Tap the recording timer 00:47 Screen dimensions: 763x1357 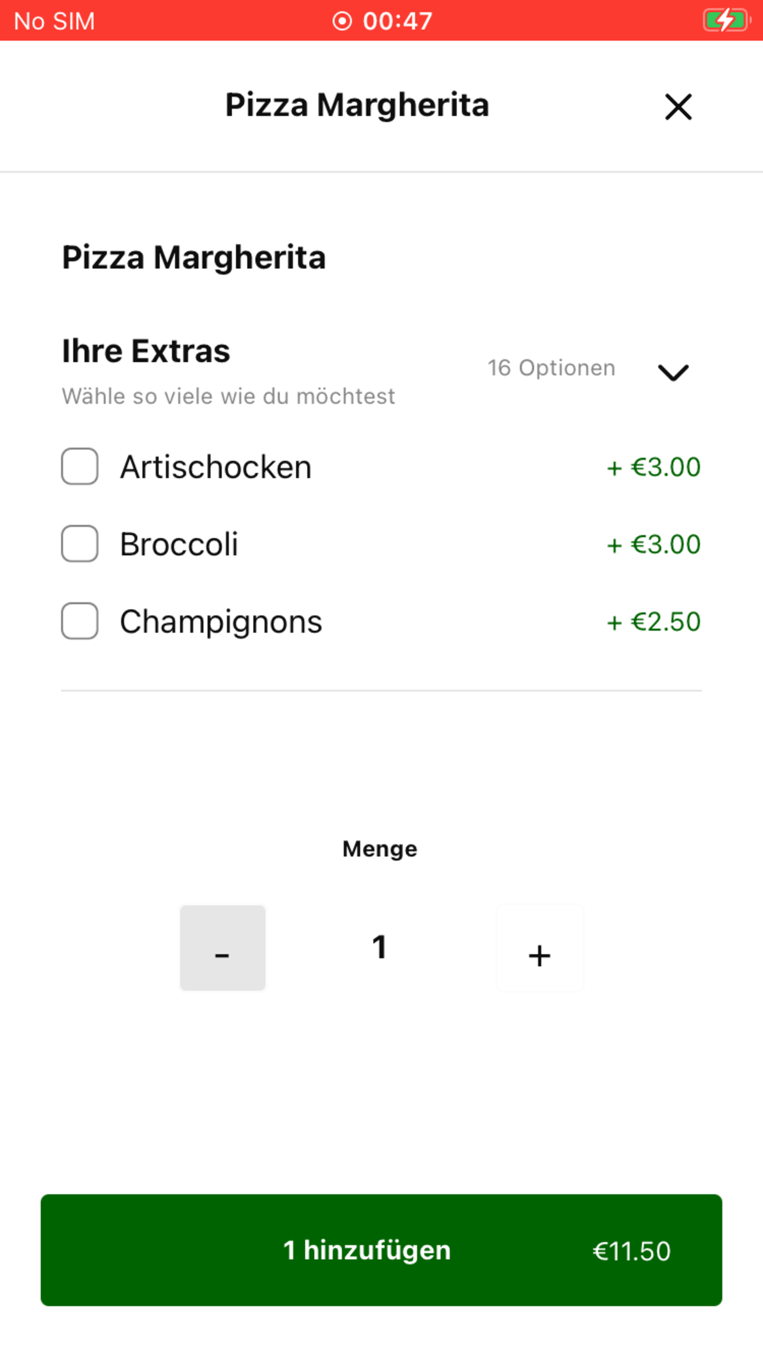(x=397, y=21)
